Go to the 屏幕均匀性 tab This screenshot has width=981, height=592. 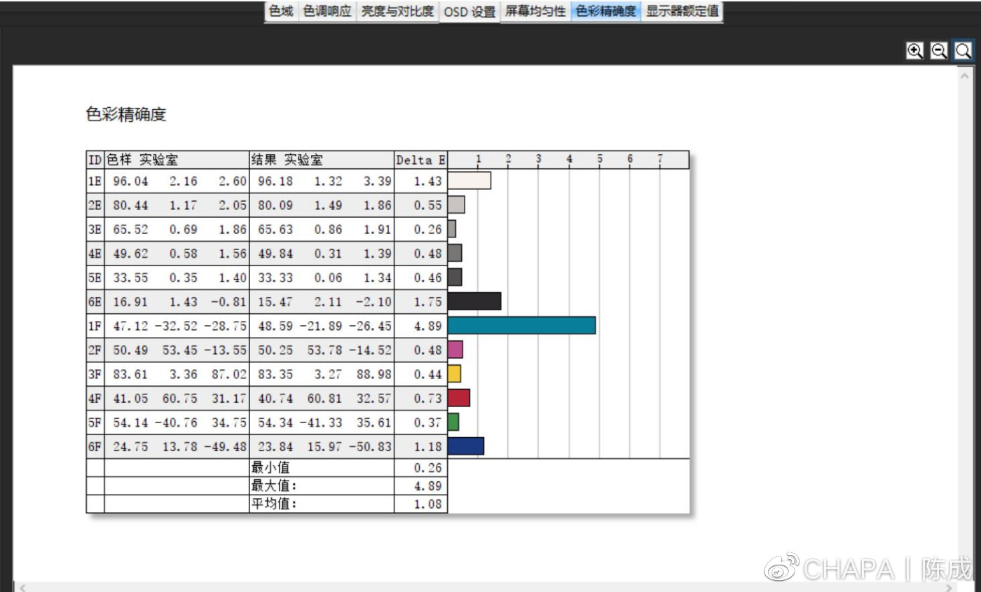(535, 12)
